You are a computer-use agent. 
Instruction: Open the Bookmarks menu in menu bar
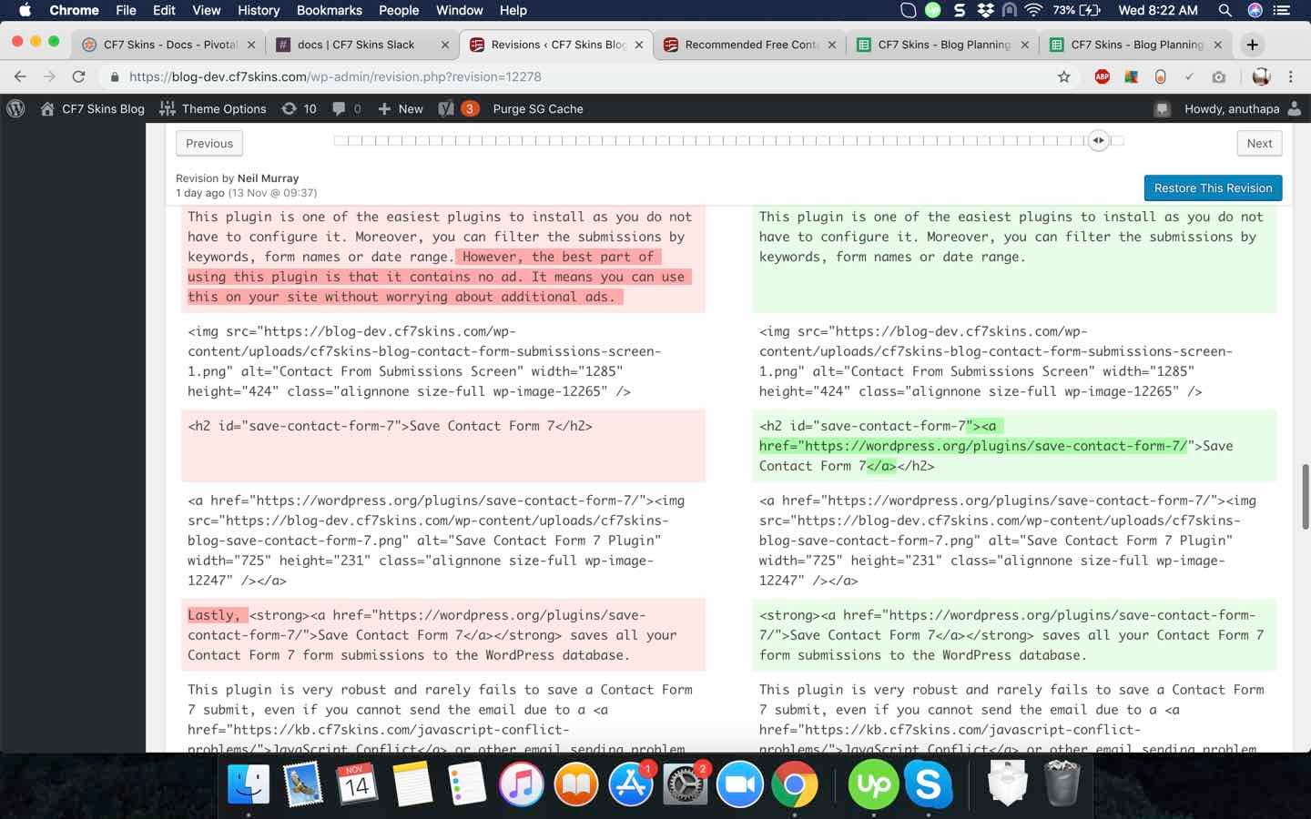(329, 10)
